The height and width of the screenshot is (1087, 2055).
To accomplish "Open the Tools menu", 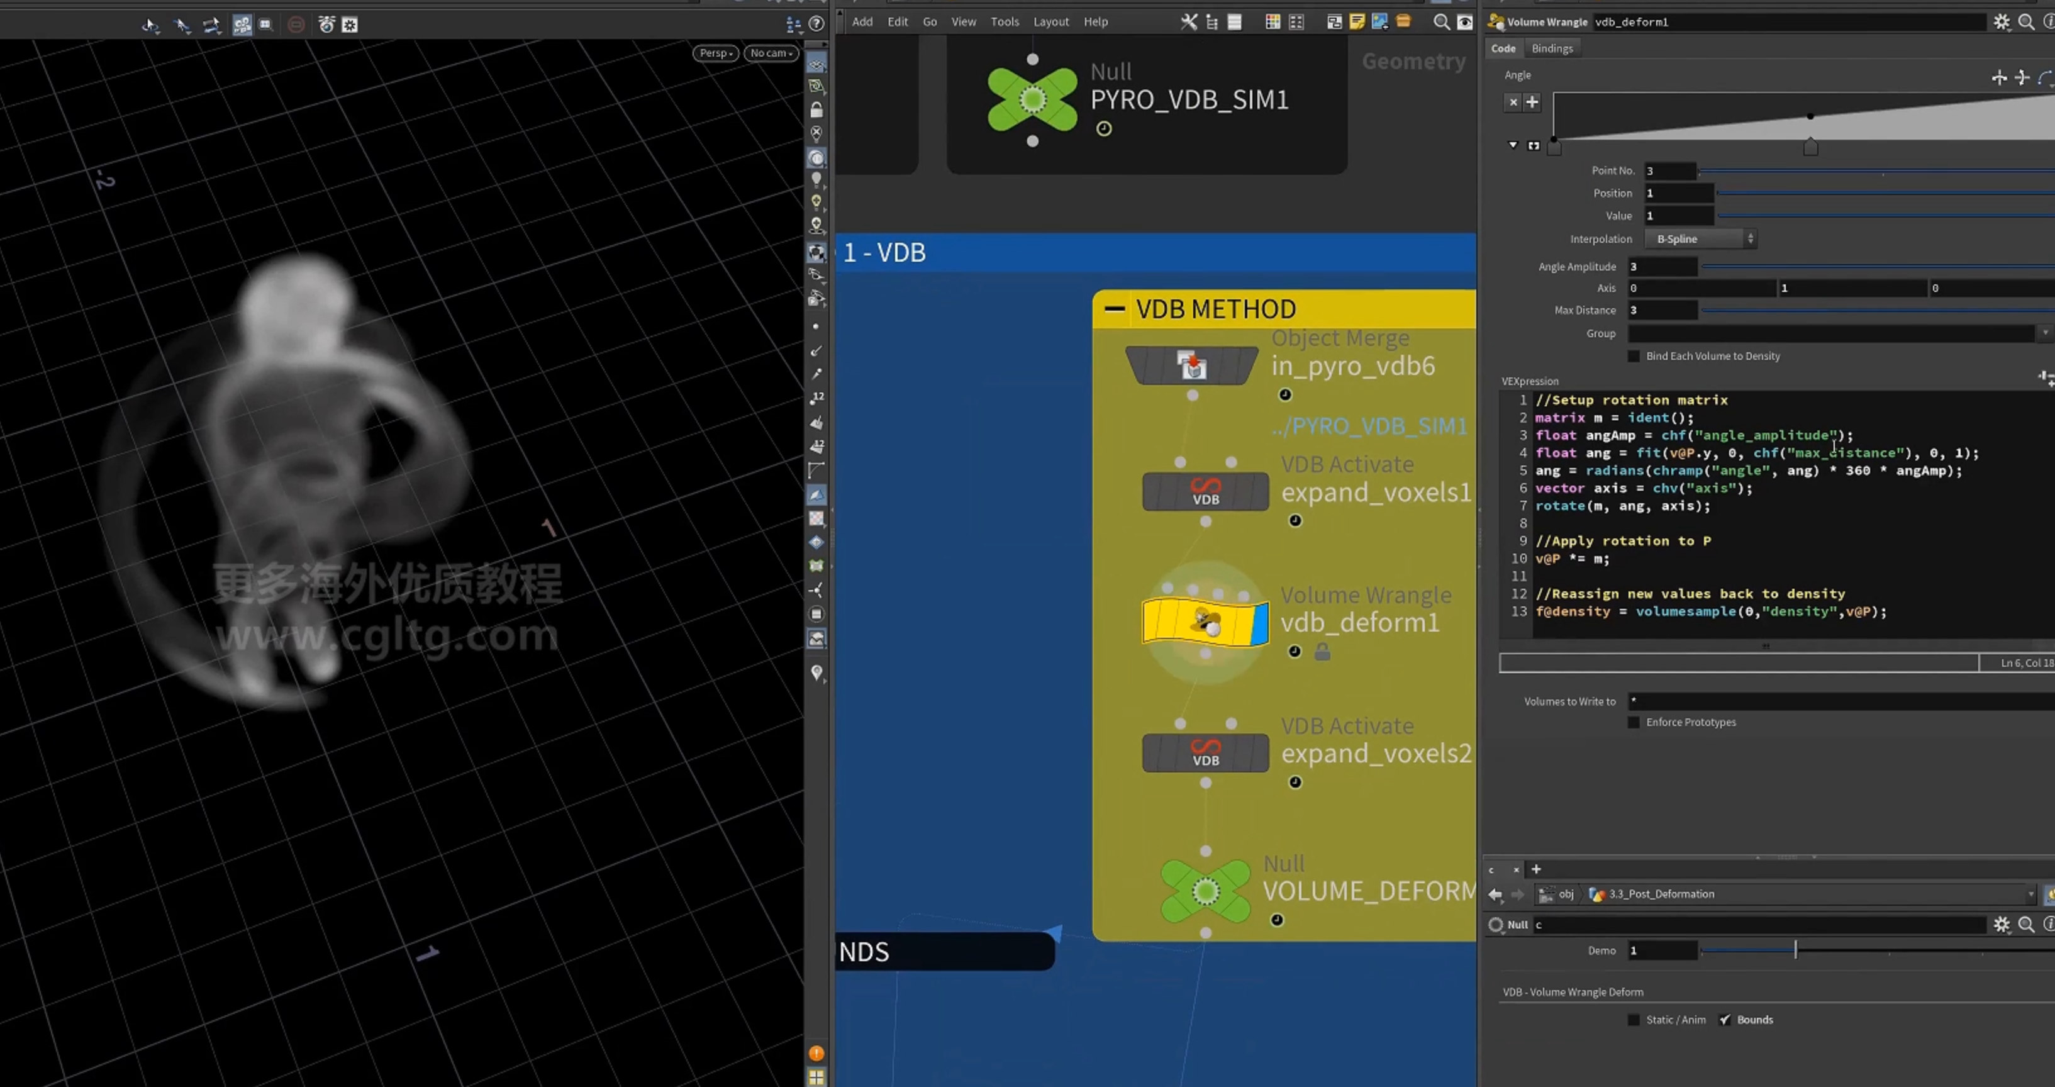I will [1005, 22].
